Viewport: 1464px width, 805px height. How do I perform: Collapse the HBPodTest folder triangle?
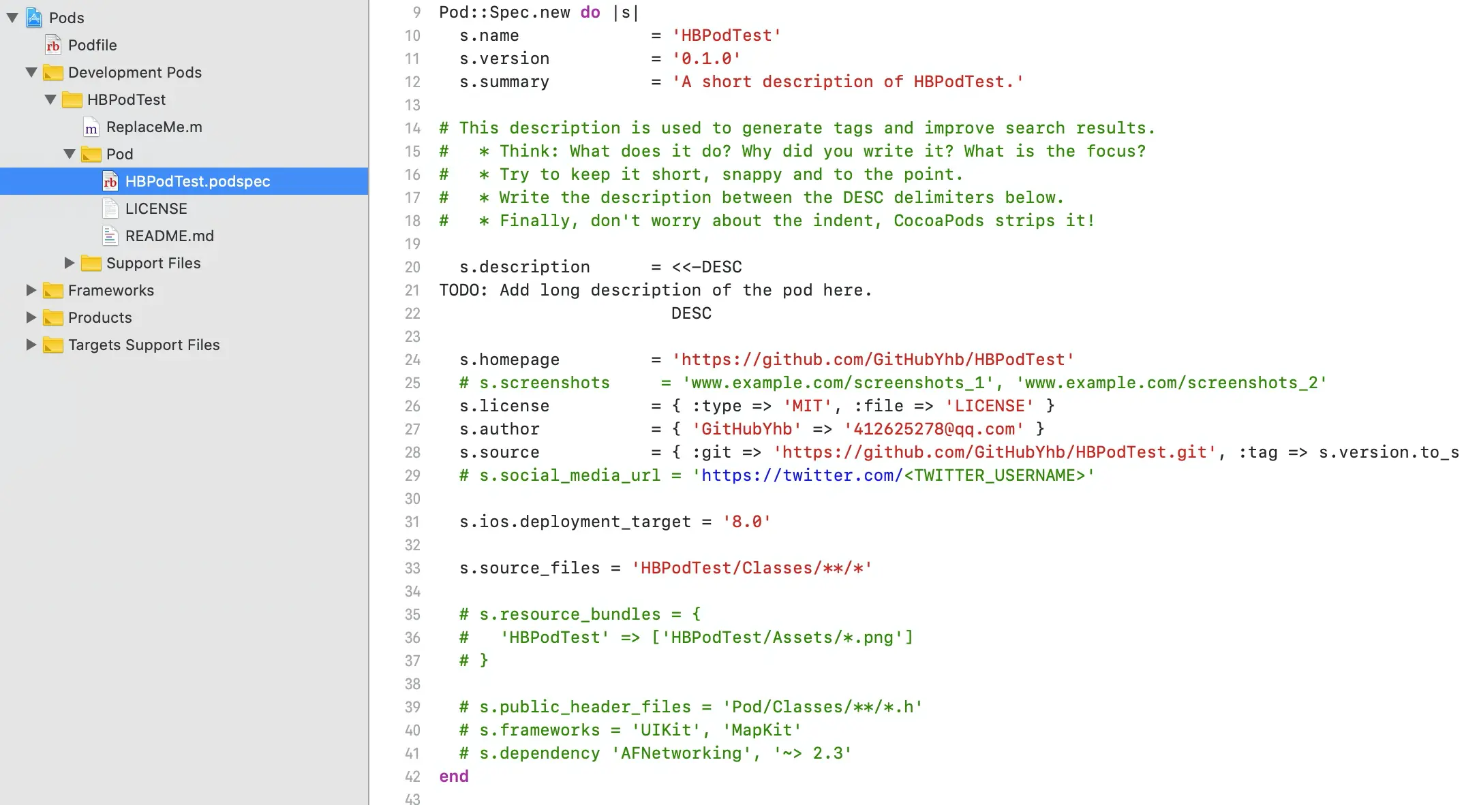50,99
